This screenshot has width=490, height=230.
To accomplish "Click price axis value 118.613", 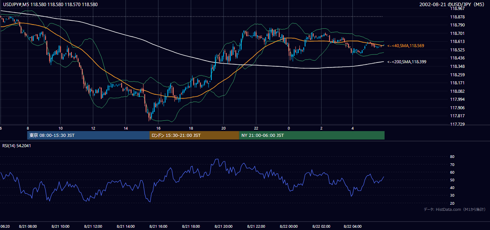I will click(457, 42).
